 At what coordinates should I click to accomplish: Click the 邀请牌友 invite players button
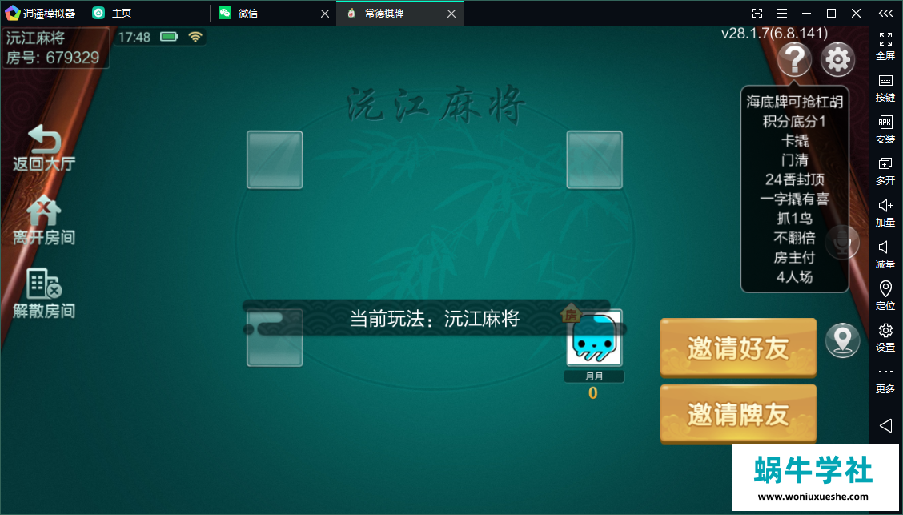pyautogui.click(x=737, y=413)
